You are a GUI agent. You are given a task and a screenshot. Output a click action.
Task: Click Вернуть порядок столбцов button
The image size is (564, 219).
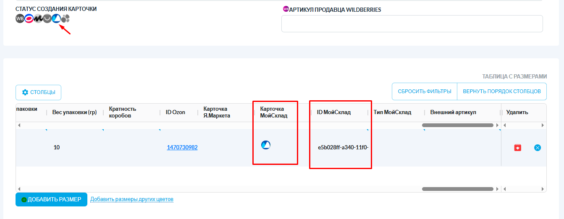501,91
